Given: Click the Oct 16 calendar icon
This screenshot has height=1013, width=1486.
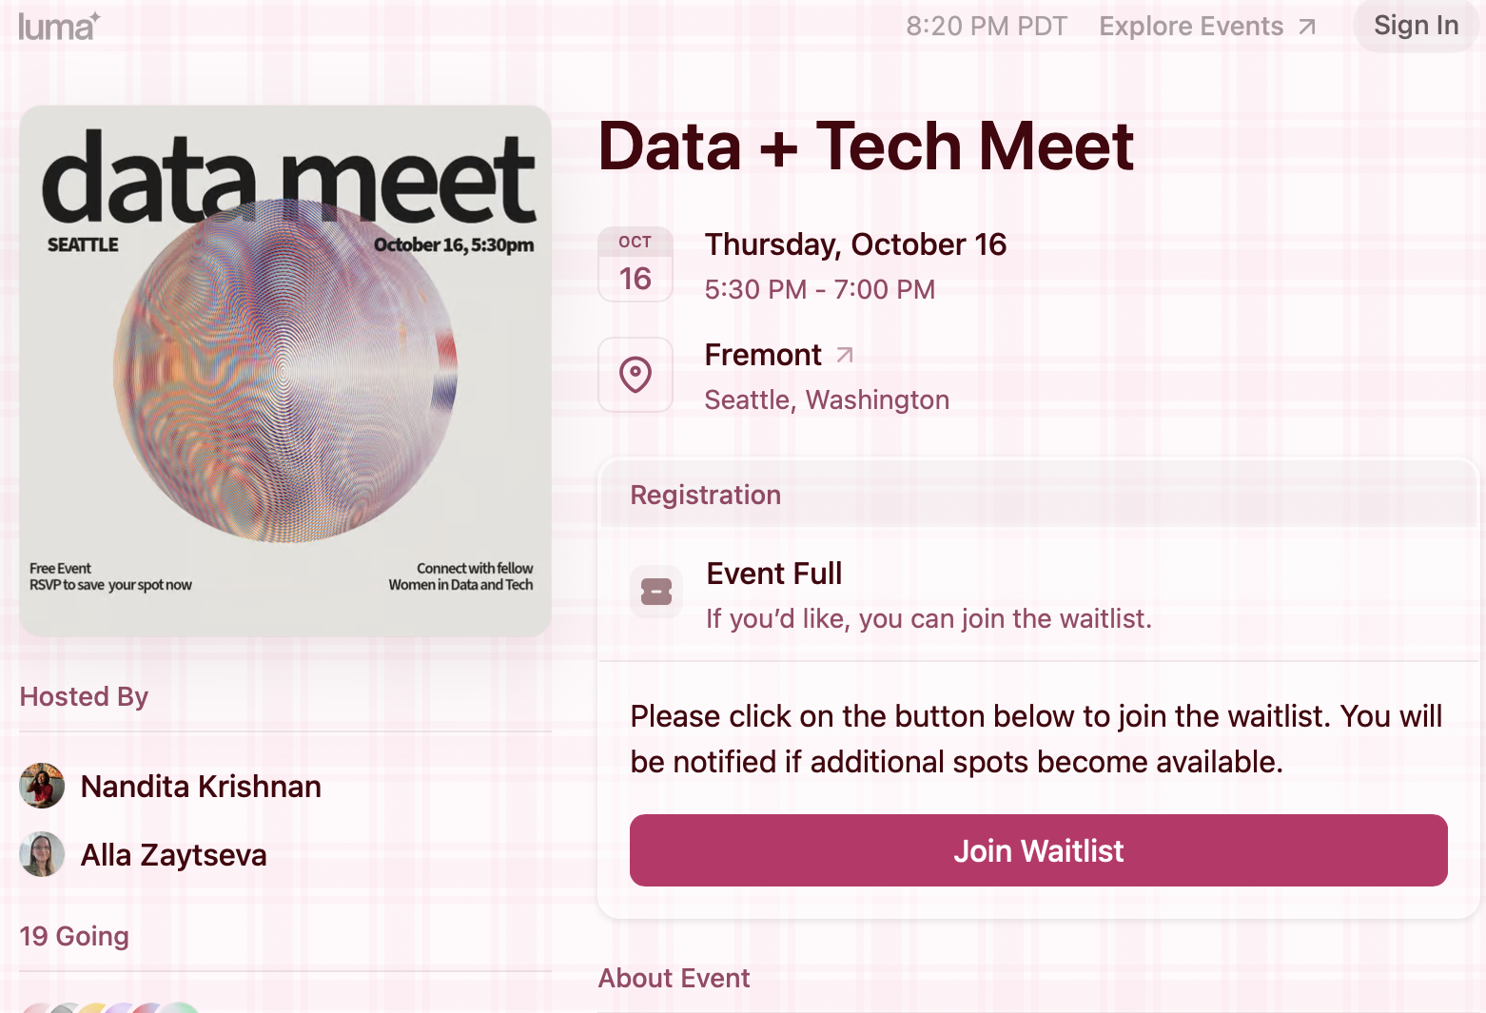Looking at the screenshot, I should [x=635, y=264].
